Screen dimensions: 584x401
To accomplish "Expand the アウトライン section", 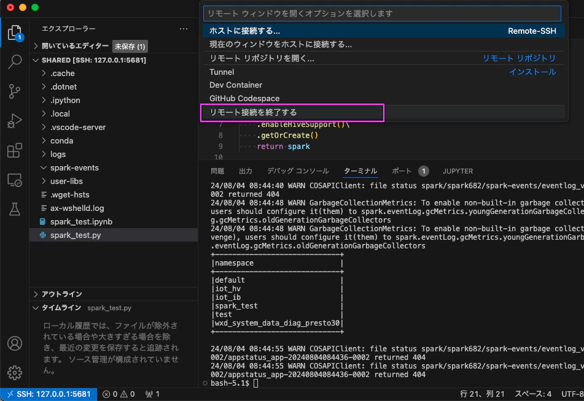I will (x=114, y=294).
